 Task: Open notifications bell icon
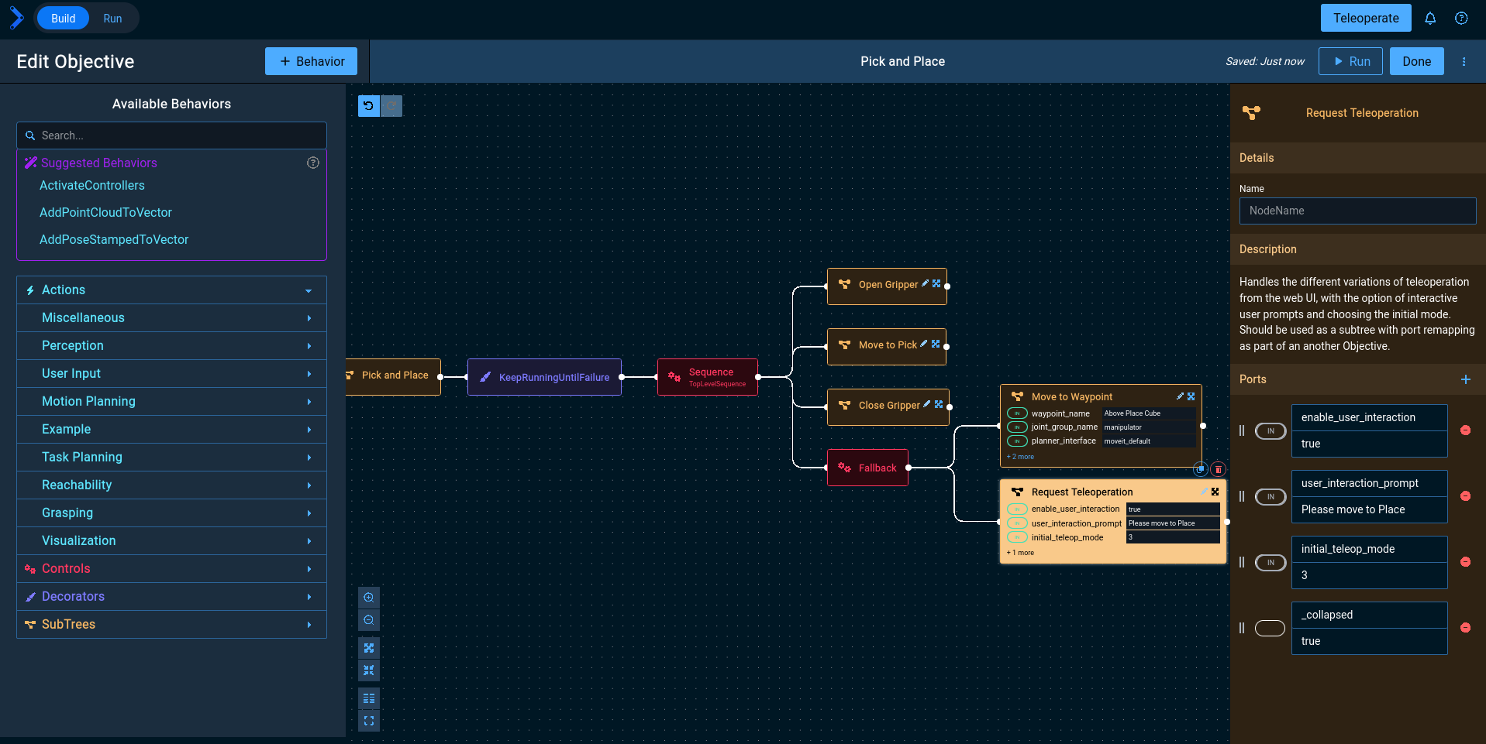tap(1430, 18)
